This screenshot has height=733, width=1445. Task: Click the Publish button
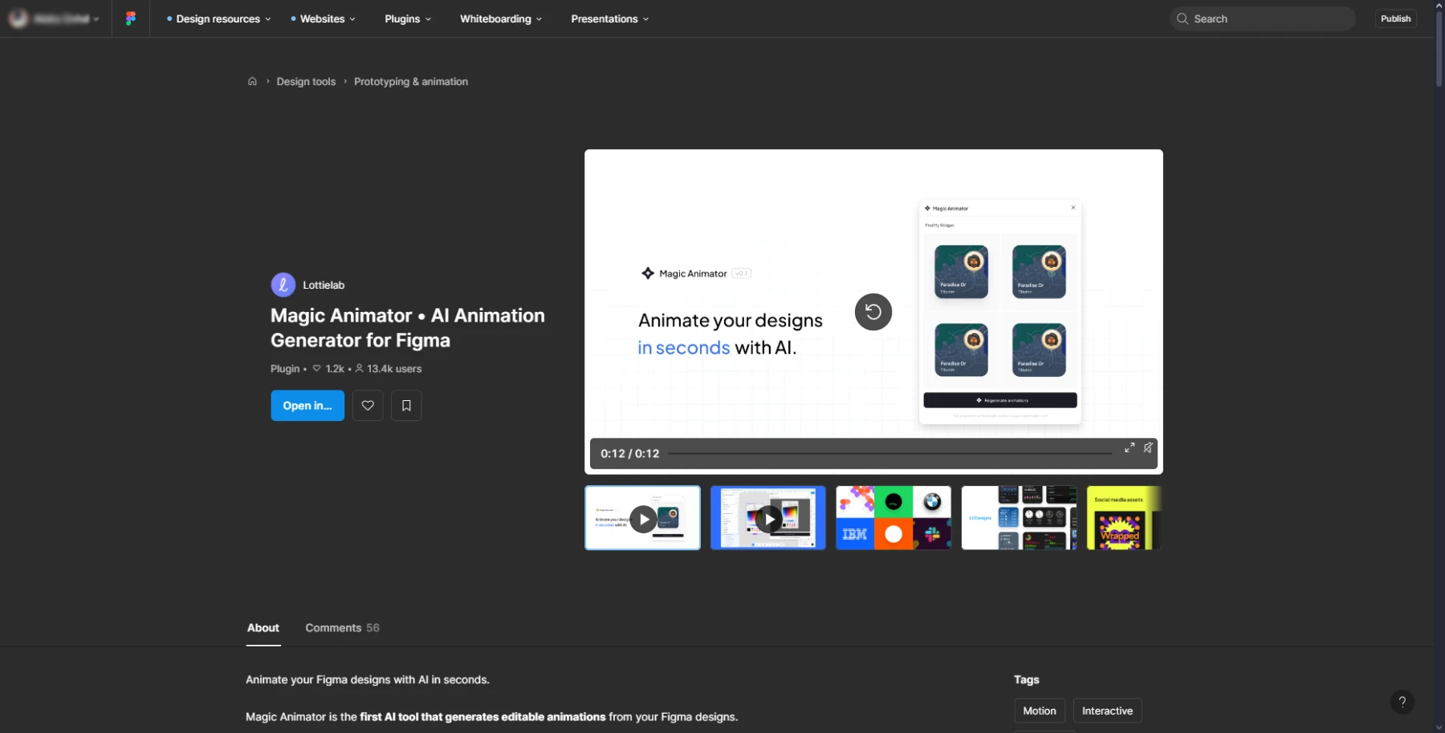point(1395,18)
